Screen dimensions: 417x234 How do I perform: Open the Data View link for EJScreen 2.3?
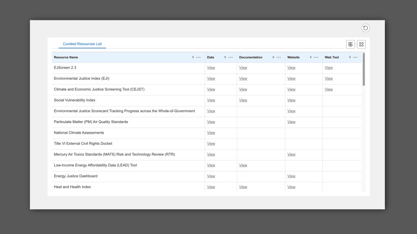pos(211,68)
